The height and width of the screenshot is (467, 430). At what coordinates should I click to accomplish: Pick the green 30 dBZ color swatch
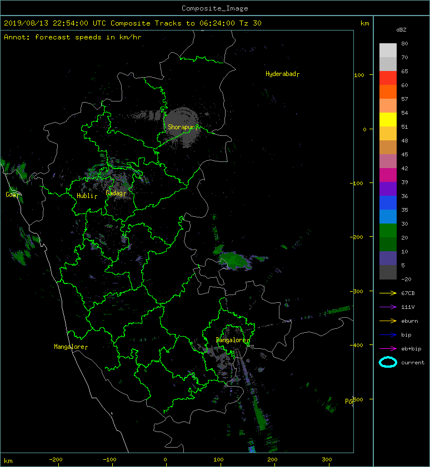(x=388, y=230)
